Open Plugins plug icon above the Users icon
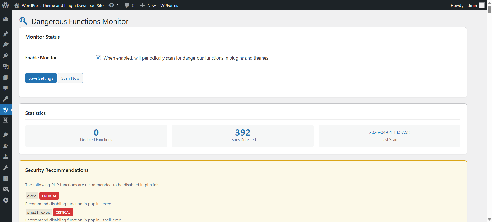 tap(6, 146)
